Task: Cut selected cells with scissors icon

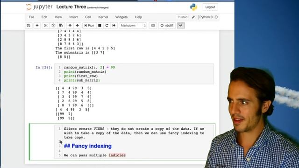Action: click(46, 25)
